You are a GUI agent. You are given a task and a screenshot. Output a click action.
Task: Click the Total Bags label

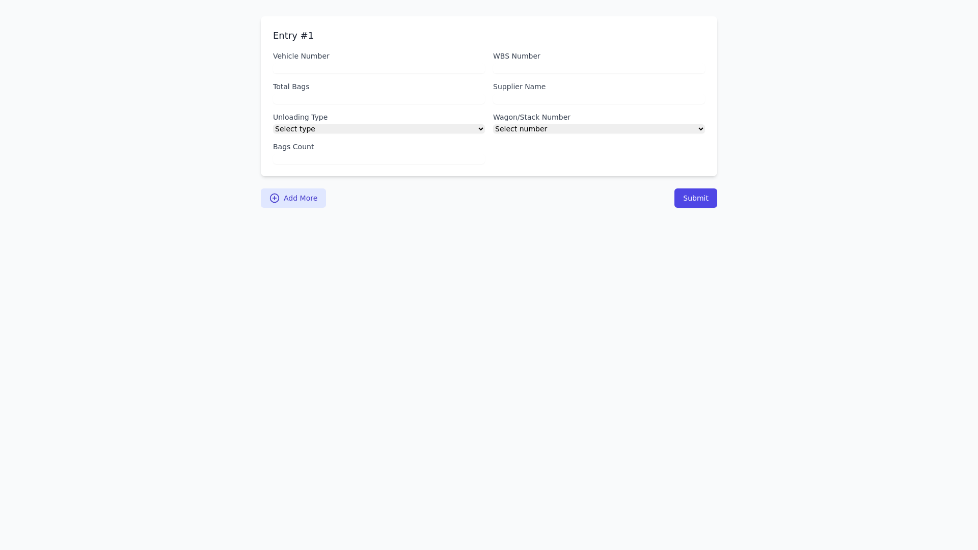[x=291, y=87]
